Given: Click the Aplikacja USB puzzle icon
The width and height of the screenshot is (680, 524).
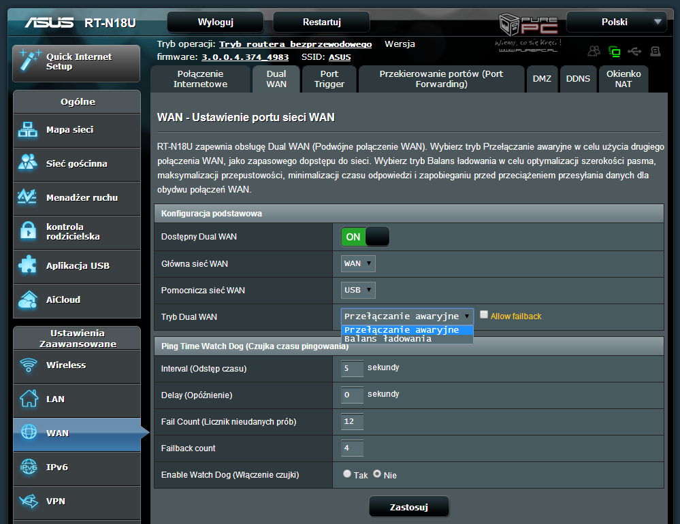Looking at the screenshot, I should pyautogui.click(x=28, y=265).
